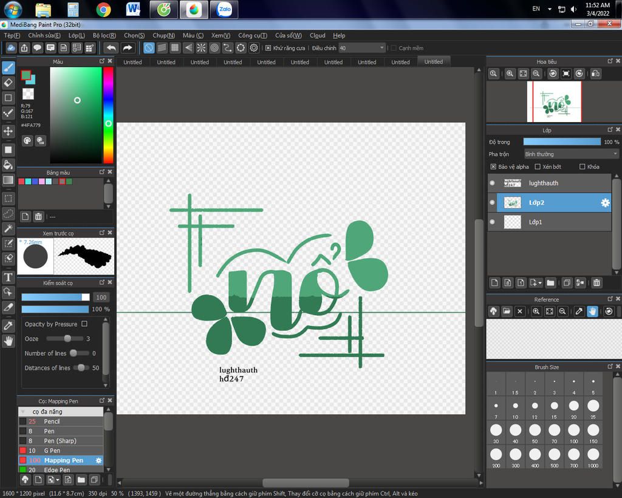Select the G Pen brush
This screenshot has height=498, width=622.
61,451
